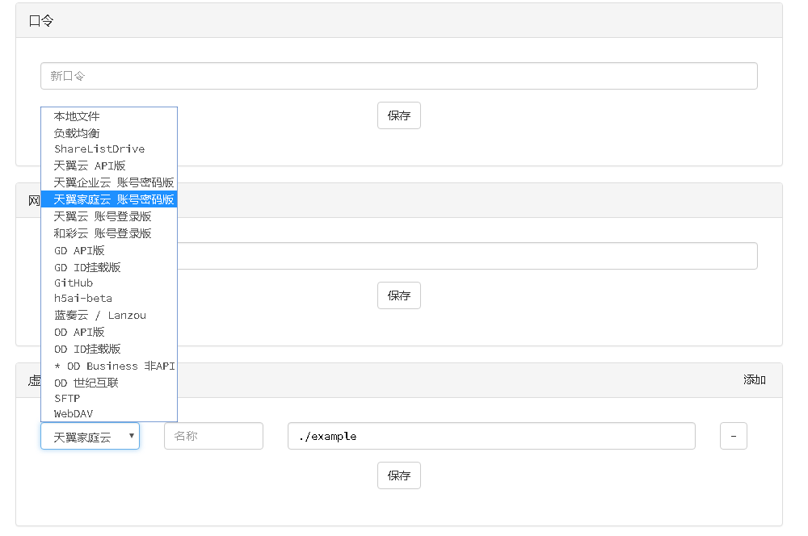Click the 新口令 password input field

click(x=399, y=76)
